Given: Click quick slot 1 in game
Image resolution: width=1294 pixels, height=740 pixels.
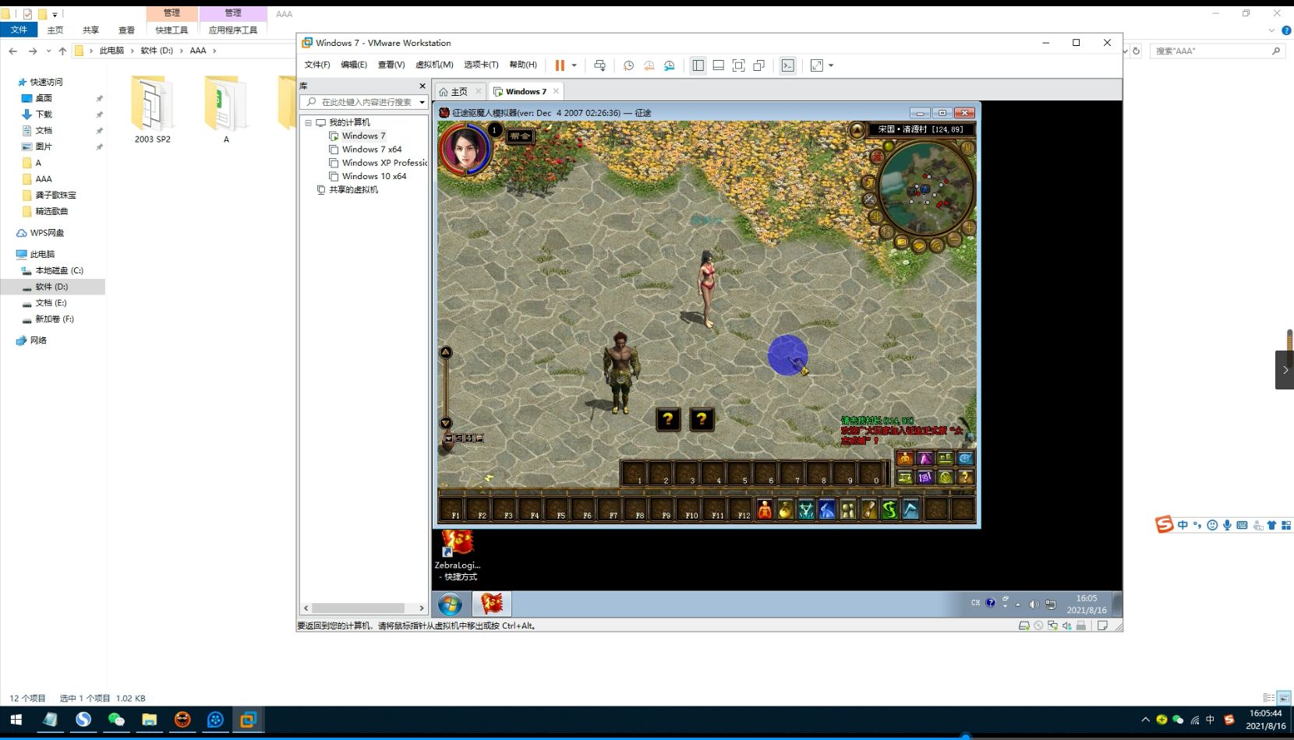Looking at the screenshot, I should pyautogui.click(x=634, y=474).
